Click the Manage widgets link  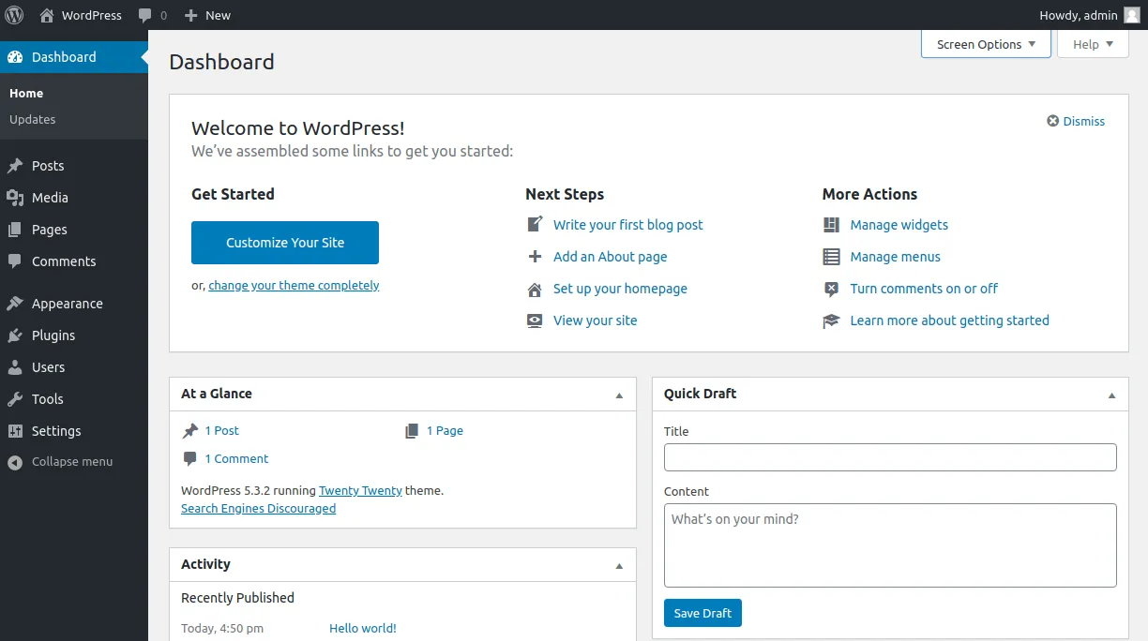(x=899, y=225)
